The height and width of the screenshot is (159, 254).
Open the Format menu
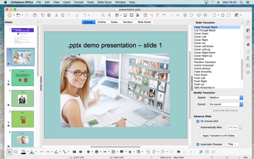click(x=79, y=2)
